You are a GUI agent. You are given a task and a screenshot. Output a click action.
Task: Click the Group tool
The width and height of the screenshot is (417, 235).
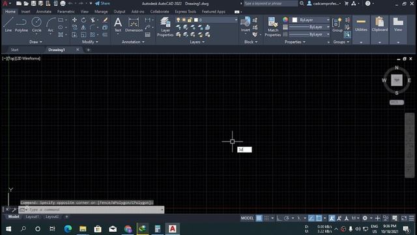[x=338, y=25]
